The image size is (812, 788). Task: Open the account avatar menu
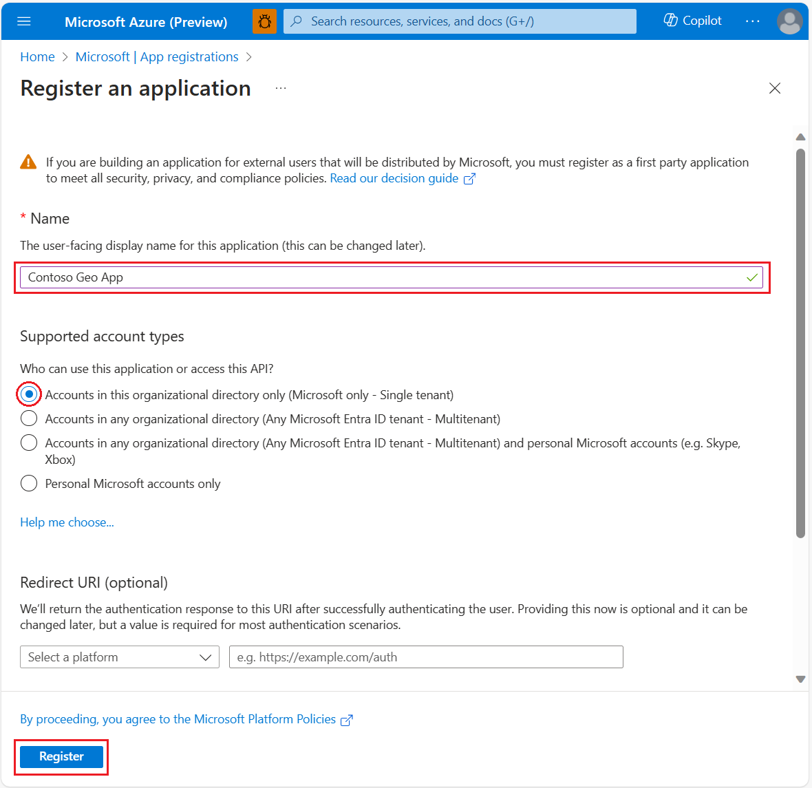point(789,21)
